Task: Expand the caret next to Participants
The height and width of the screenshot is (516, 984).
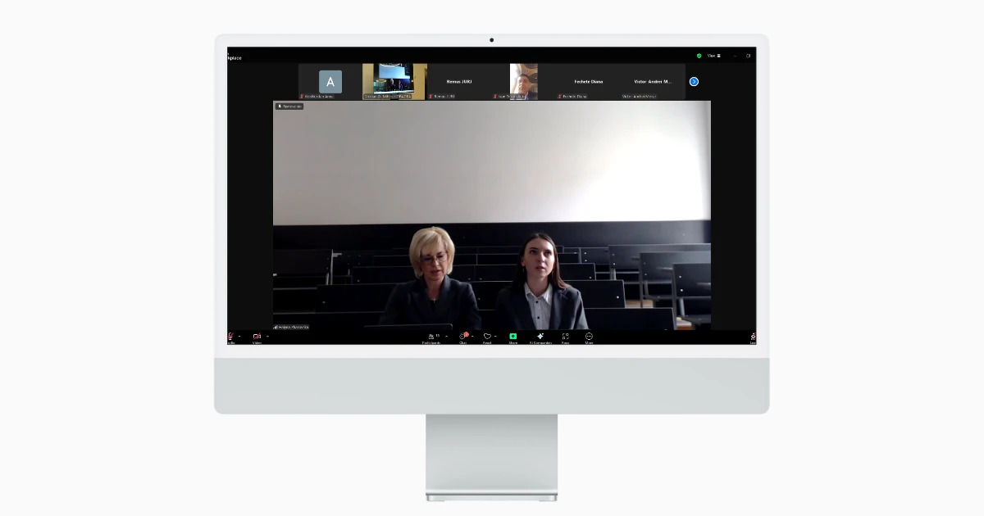Action: click(446, 336)
